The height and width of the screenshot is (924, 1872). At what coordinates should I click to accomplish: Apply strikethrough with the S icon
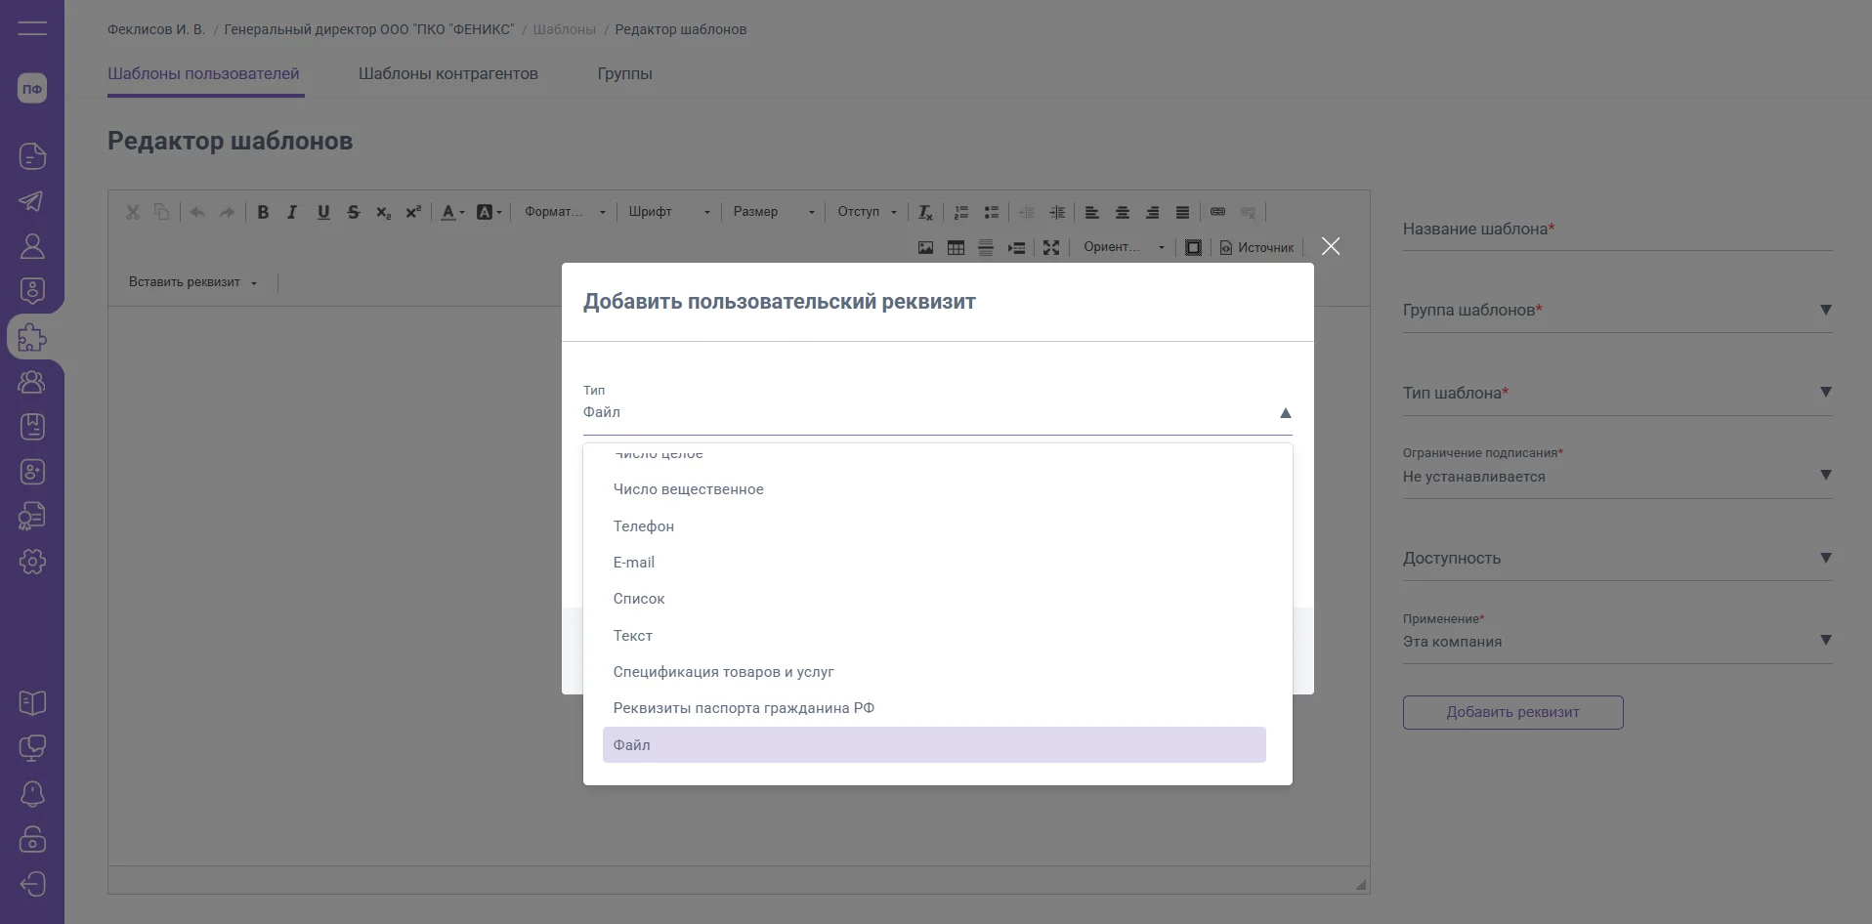354,212
